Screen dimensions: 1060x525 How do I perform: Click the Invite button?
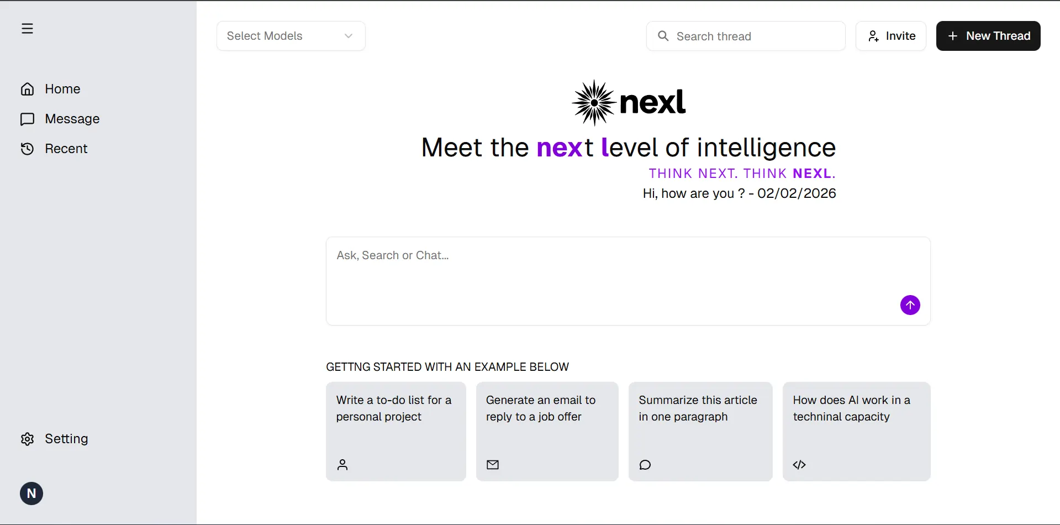coord(890,35)
